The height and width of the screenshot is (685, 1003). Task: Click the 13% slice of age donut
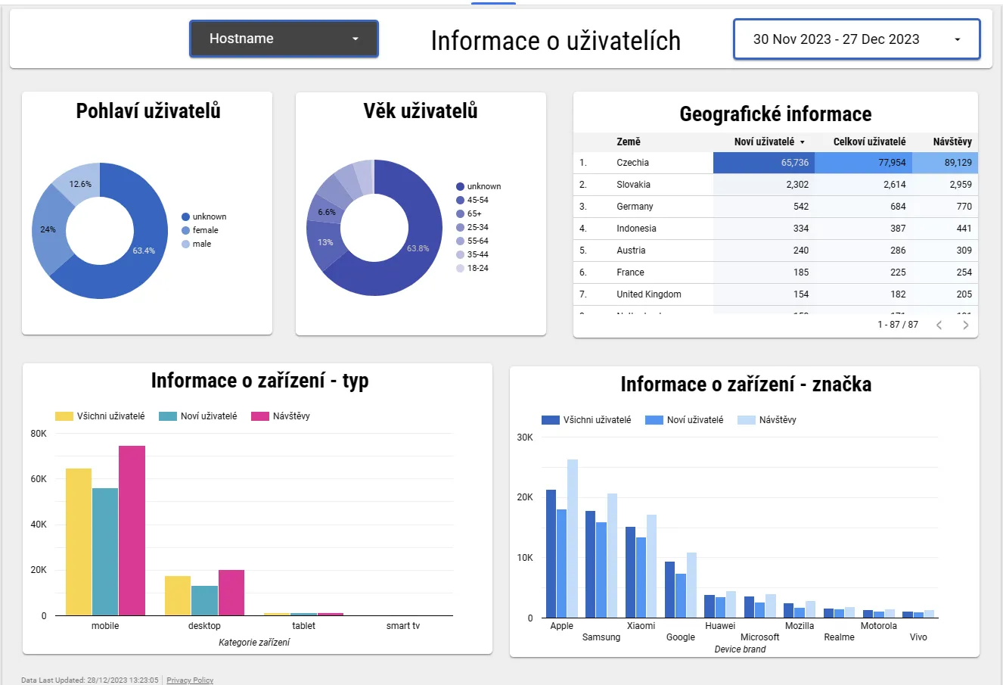(x=325, y=244)
